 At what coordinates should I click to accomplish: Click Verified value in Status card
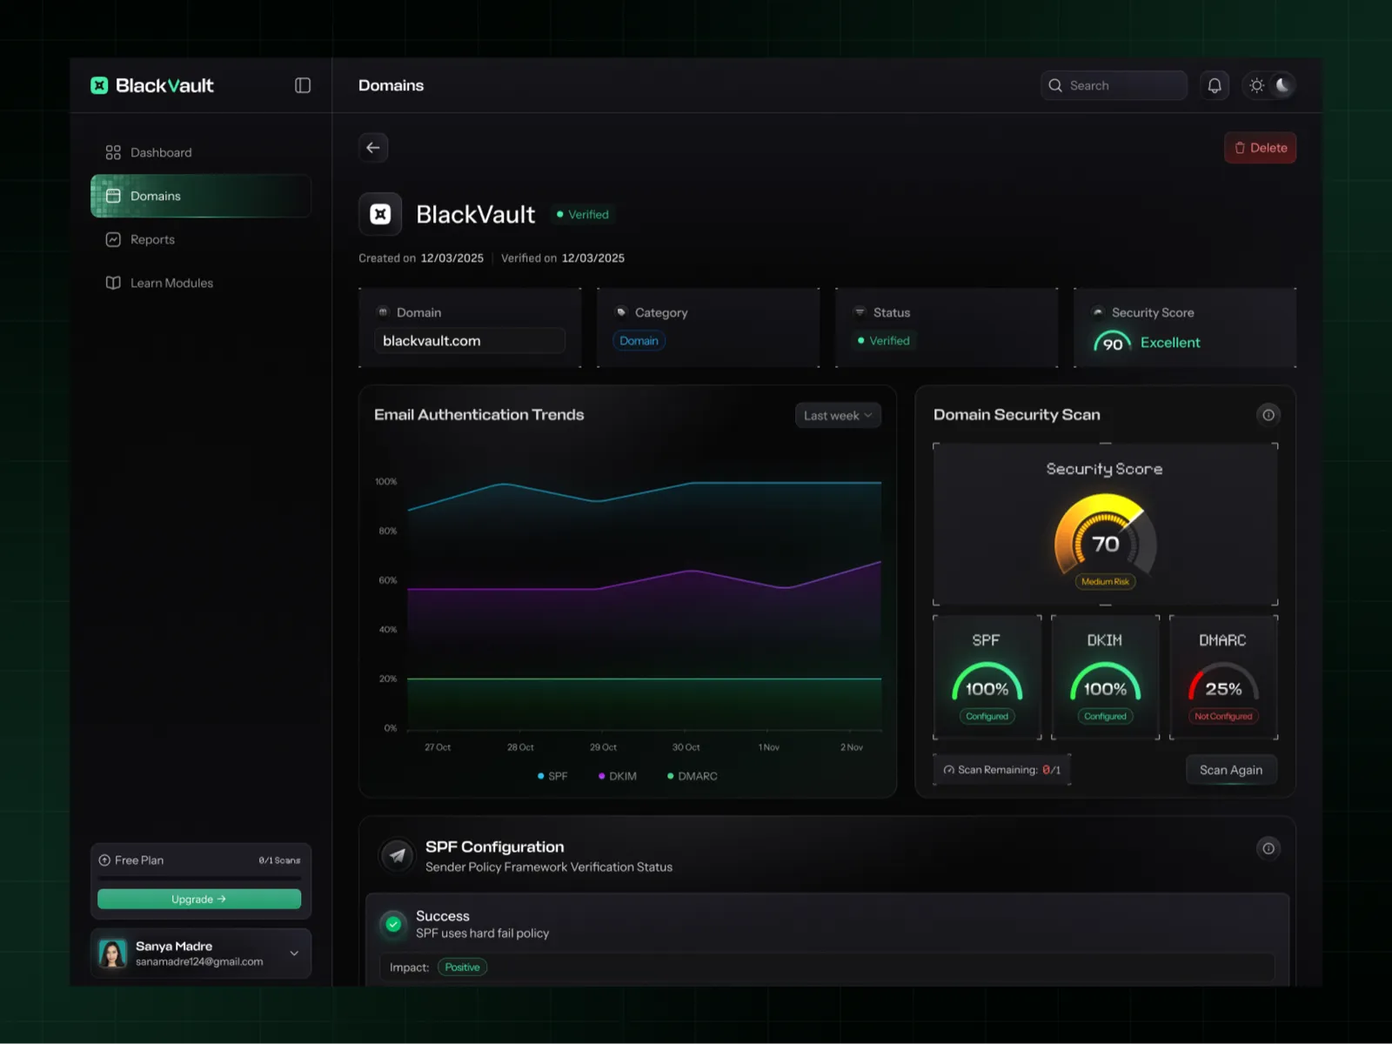pyautogui.click(x=884, y=341)
